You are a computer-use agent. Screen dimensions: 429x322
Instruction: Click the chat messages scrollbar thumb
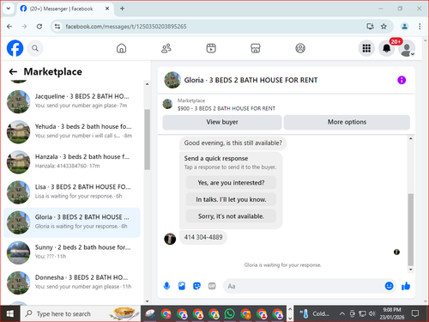[411, 229]
